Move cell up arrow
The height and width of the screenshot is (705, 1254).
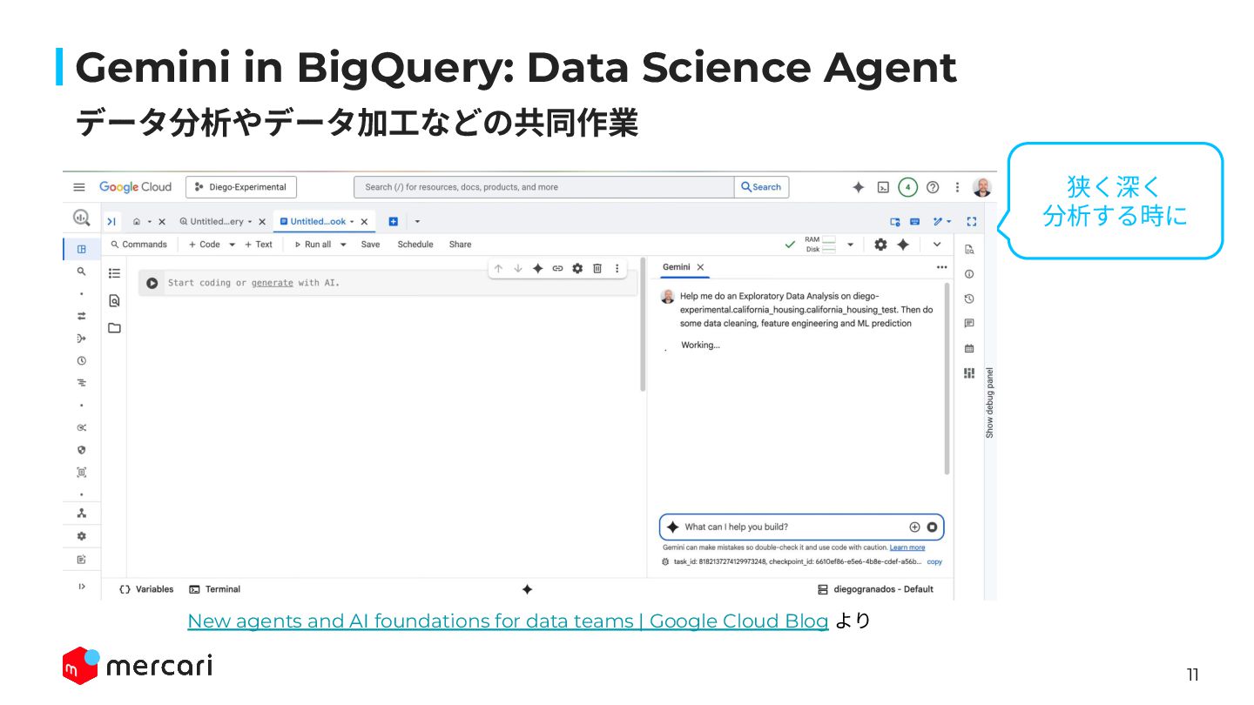point(498,268)
